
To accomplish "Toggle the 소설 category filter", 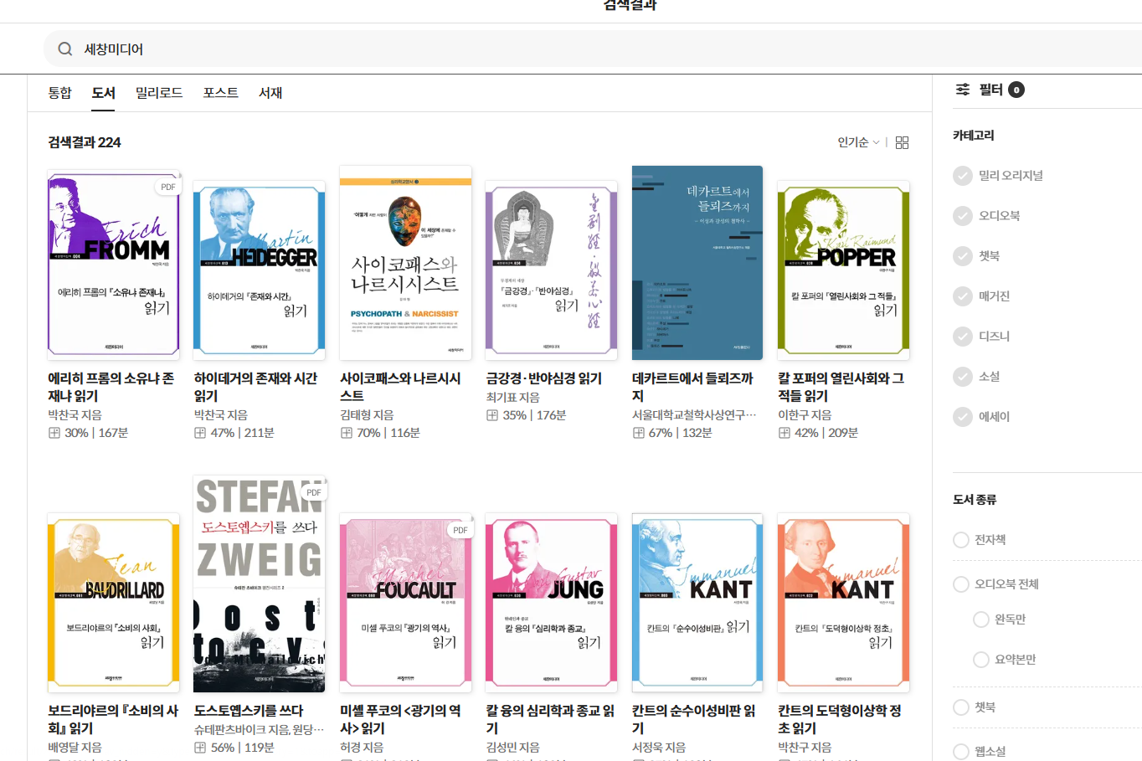I will point(963,377).
